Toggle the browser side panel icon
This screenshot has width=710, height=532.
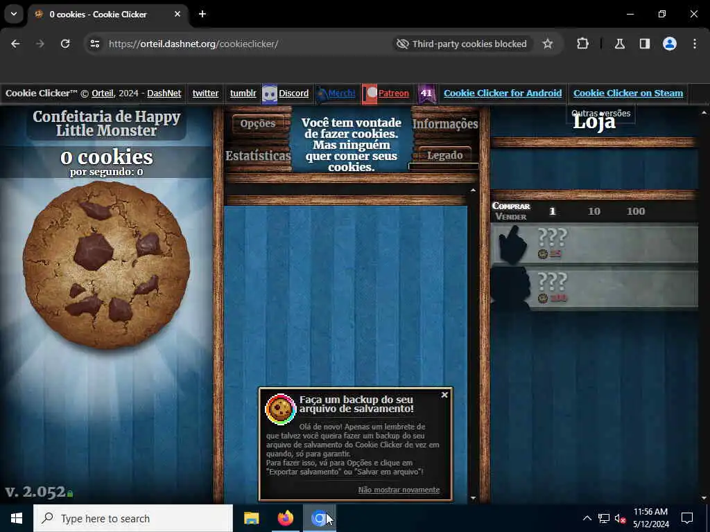pos(645,44)
